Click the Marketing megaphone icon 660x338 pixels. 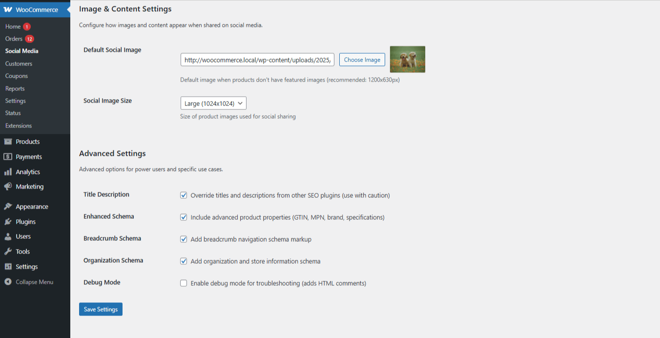tap(8, 187)
